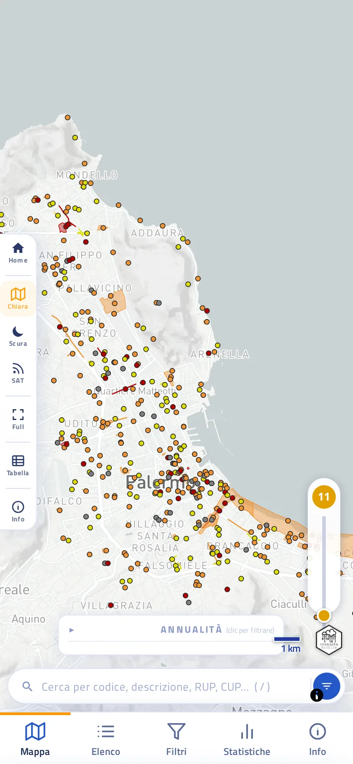Switch to the Statistiche tab

tap(247, 739)
